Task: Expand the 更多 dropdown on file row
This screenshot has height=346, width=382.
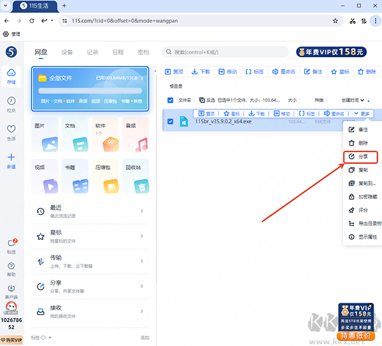Action: (361, 113)
